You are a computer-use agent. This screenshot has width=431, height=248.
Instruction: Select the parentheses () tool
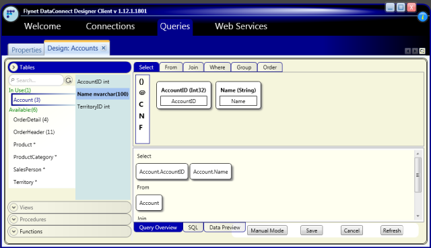(141, 82)
